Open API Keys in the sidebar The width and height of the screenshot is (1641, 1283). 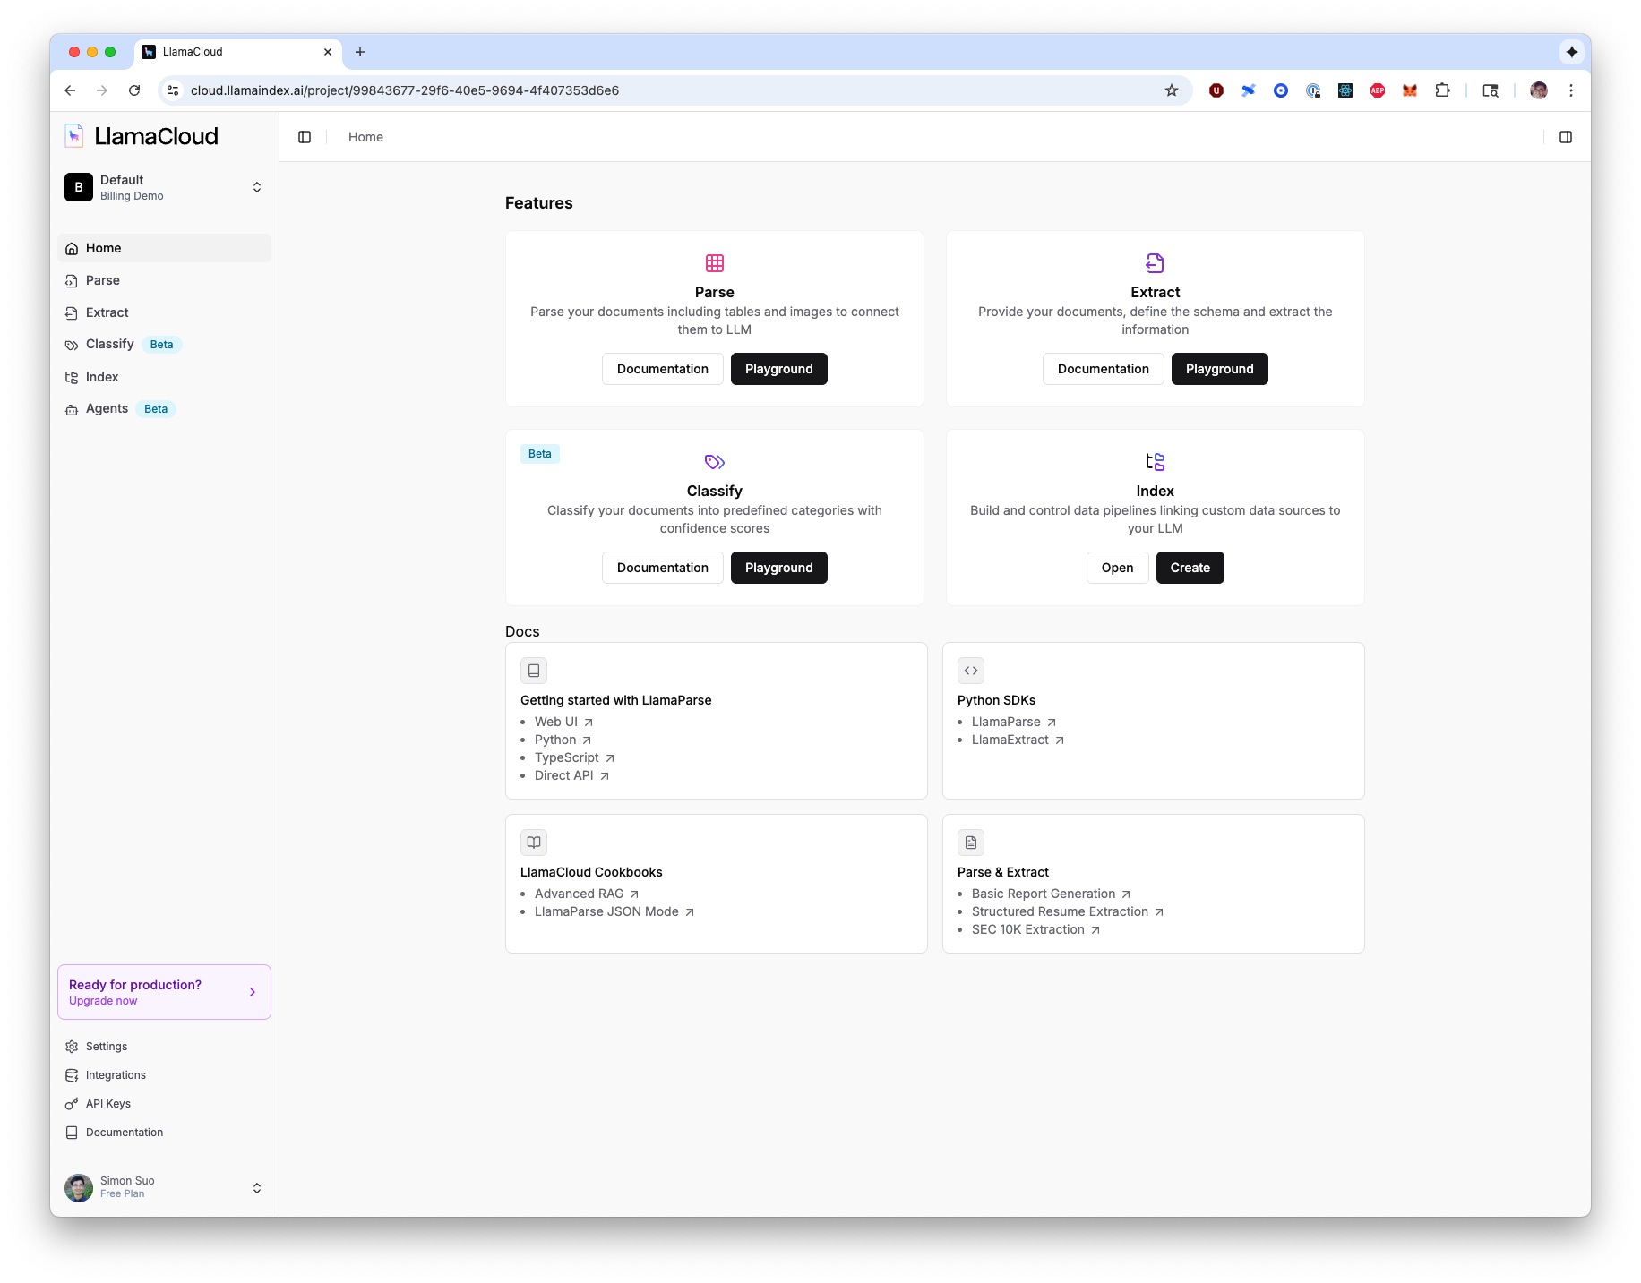point(107,1104)
